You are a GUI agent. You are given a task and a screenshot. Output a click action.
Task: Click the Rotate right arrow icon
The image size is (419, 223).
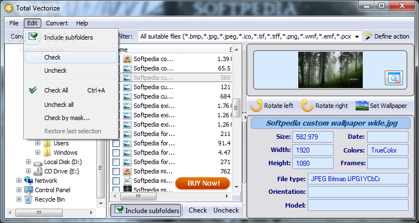point(307,106)
